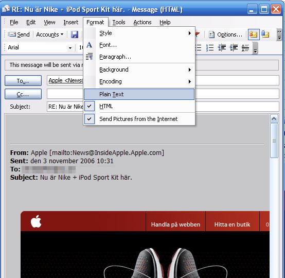The width and height of the screenshot is (285, 278).
Task: Open the Accounts dropdown
Action: click(x=49, y=34)
